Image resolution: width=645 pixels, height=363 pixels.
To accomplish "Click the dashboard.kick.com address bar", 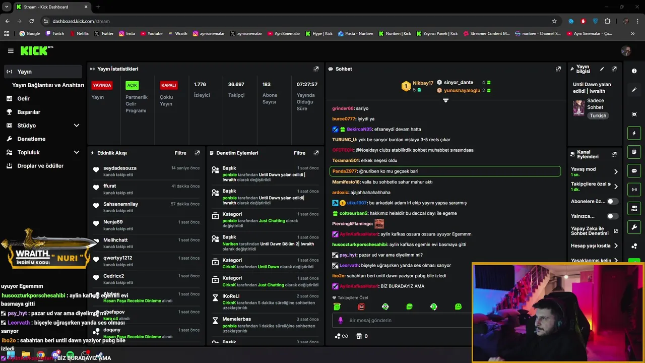I will pos(297,21).
